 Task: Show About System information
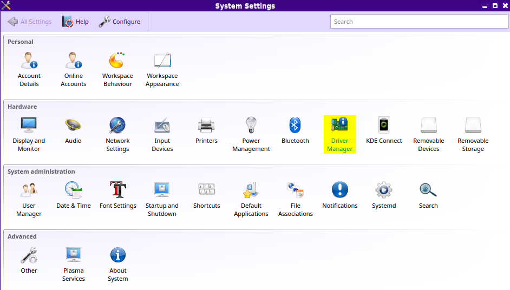tap(117, 263)
